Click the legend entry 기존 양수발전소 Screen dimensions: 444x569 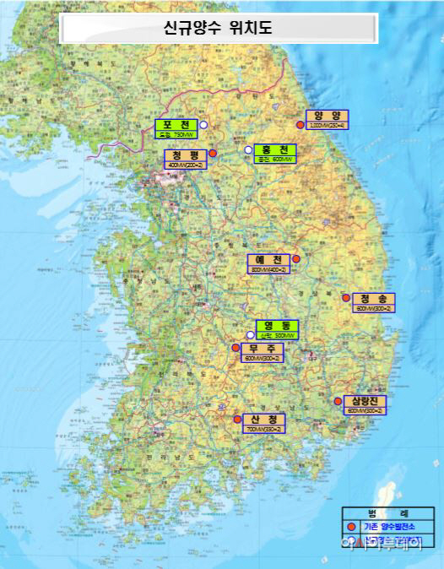click(x=390, y=527)
